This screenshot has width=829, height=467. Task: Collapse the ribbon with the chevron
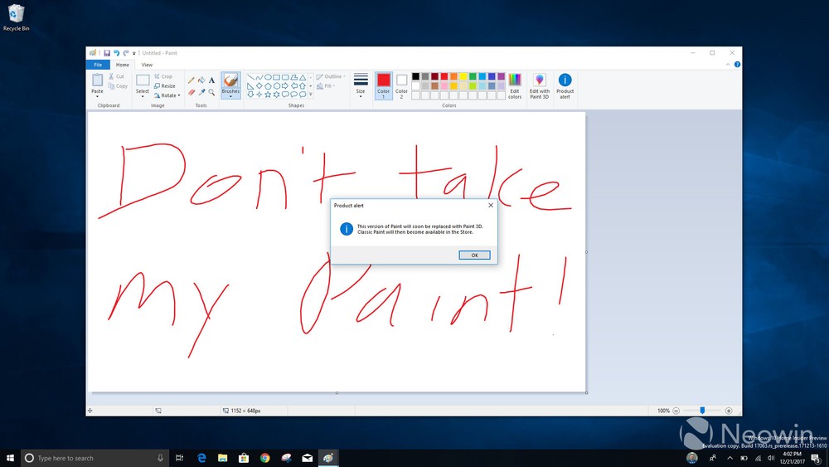(x=728, y=65)
